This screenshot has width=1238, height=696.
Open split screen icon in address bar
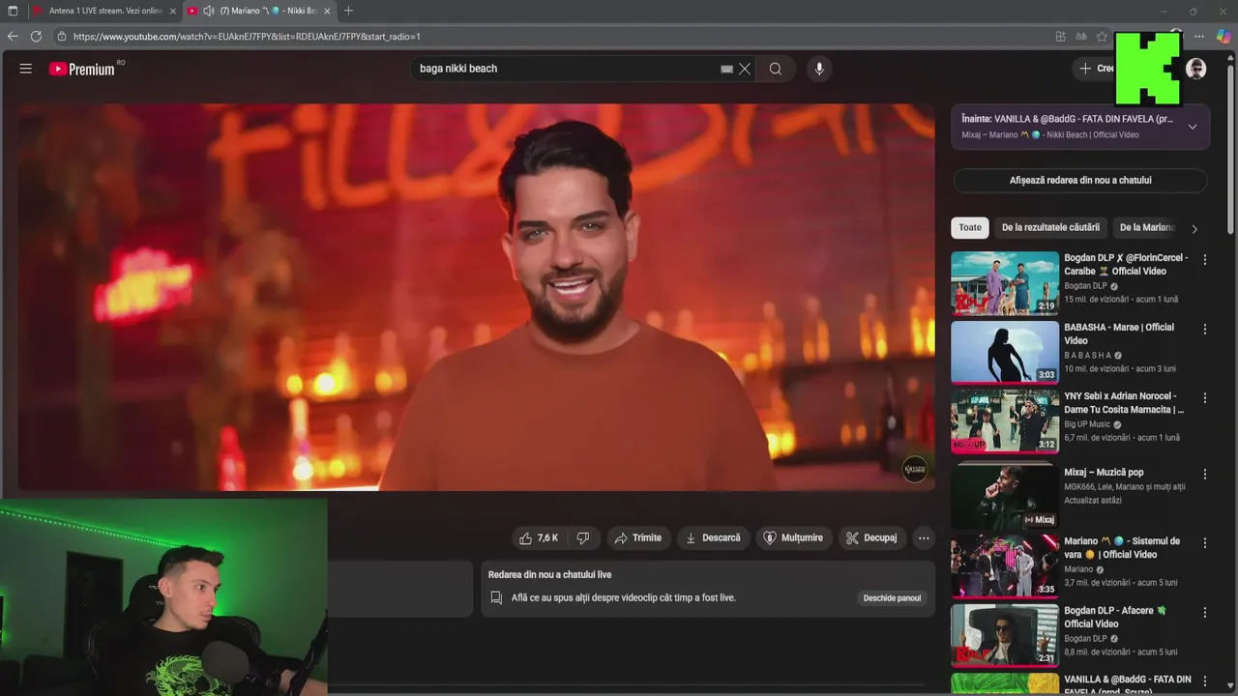tap(1061, 37)
